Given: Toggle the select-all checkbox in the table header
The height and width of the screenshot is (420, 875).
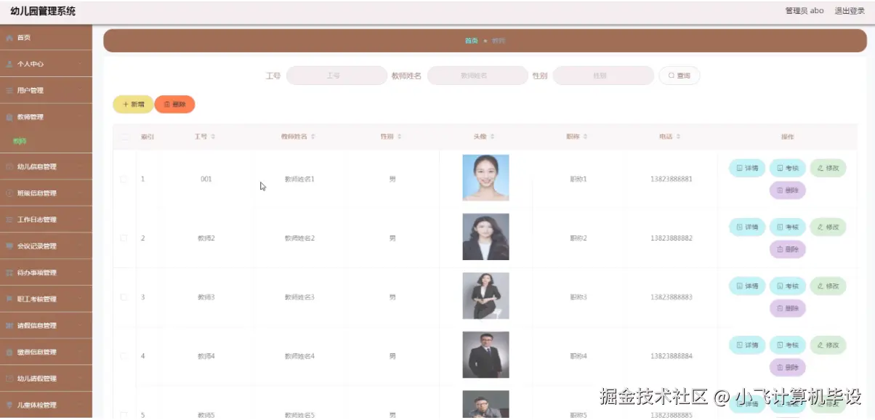Looking at the screenshot, I should (124, 136).
